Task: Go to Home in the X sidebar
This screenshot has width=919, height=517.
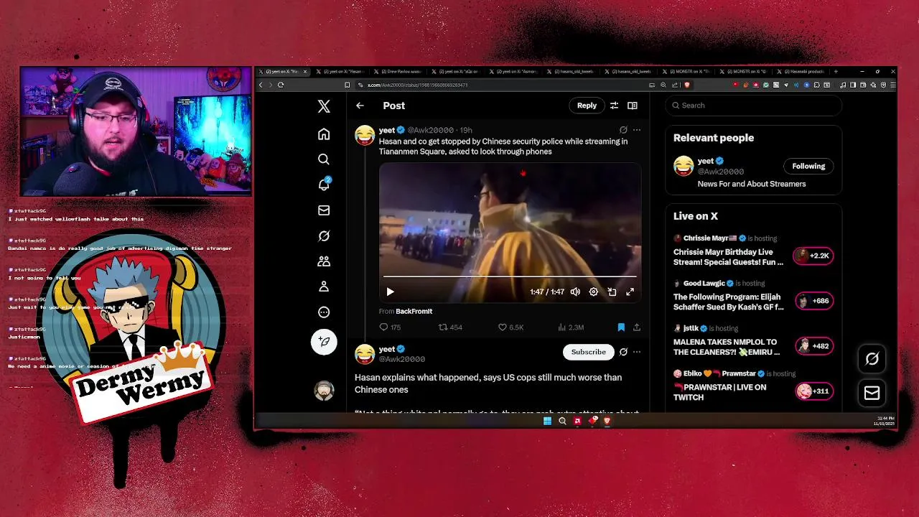Action: [x=324, y=134]
